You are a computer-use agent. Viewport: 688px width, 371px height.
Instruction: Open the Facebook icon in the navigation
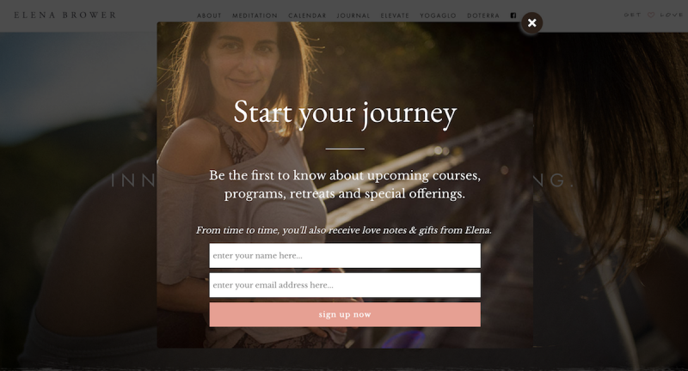pos(513,15)
